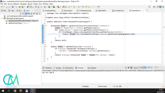This screenshot has width=165, height=93.
Task: Open Chrome from the taskbar
Action: (15, 91)
